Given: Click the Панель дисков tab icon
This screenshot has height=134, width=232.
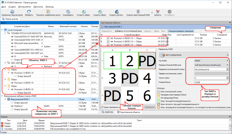Looking at the screenshot, I should pos(3,19).
